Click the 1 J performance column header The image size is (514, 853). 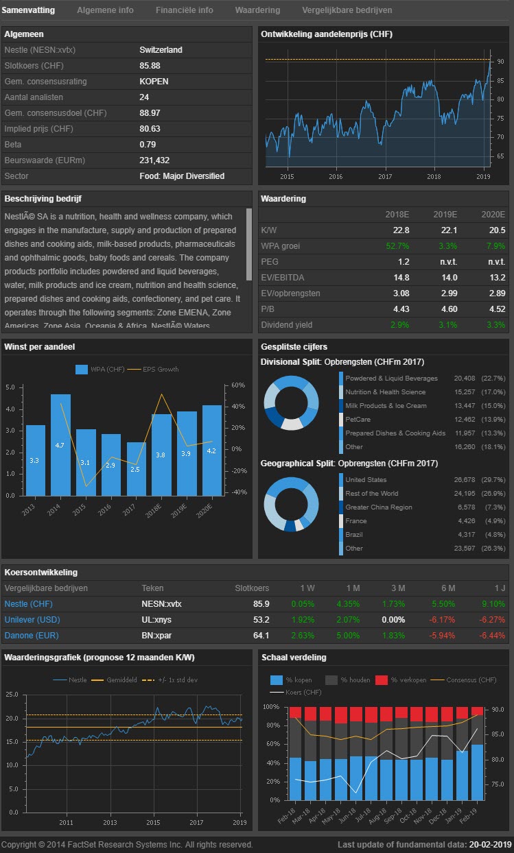click(x=500, y=588)
